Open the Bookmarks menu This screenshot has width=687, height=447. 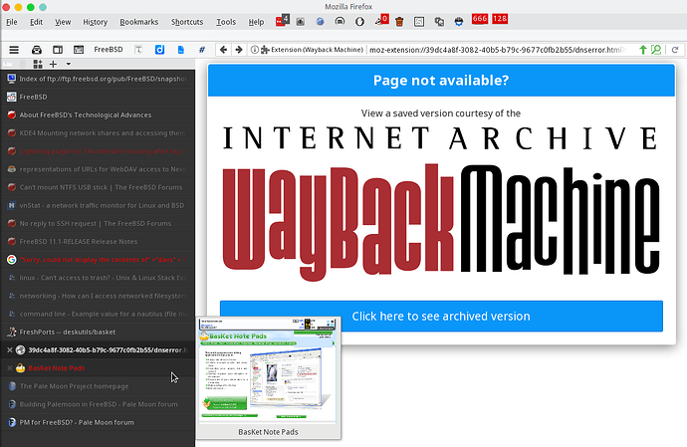click(138, 22)
